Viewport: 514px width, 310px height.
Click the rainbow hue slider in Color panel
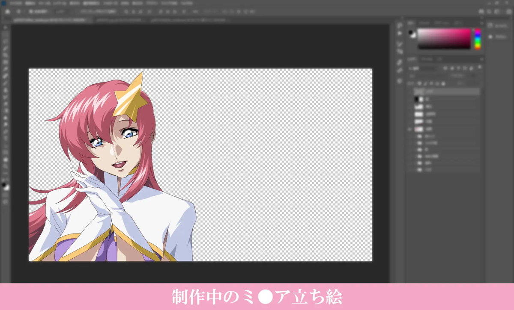click(477, 39)
